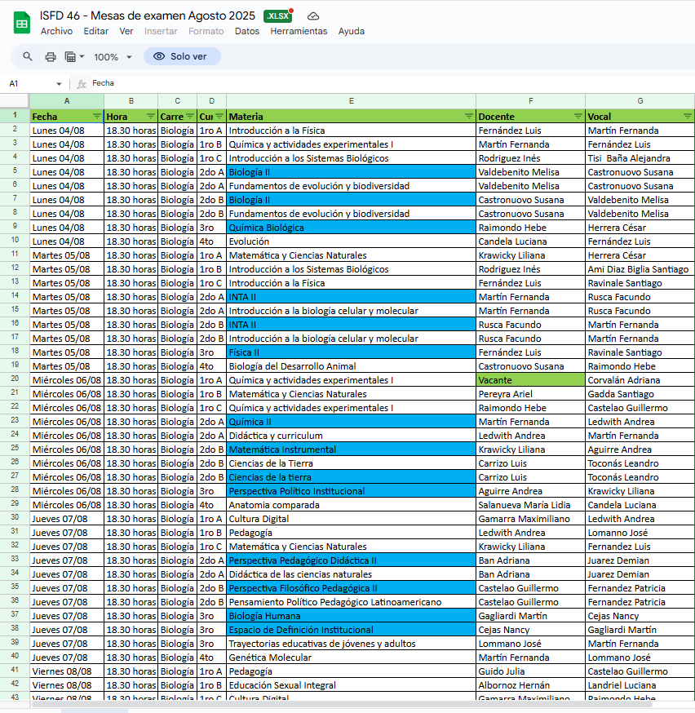The image size is (695, 713).
Task: Open the 100% zoom dropdown
Action: point(113,57)
